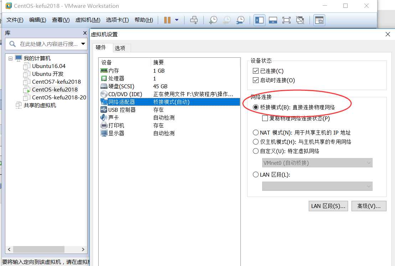Click the USB 控制器 icon
This screenshot has width=395, height=266.
click(104, 110)
